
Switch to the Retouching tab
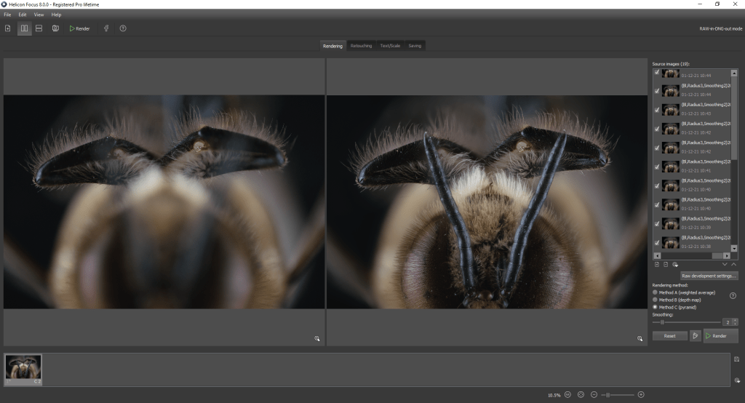click(x=361, y=46)
